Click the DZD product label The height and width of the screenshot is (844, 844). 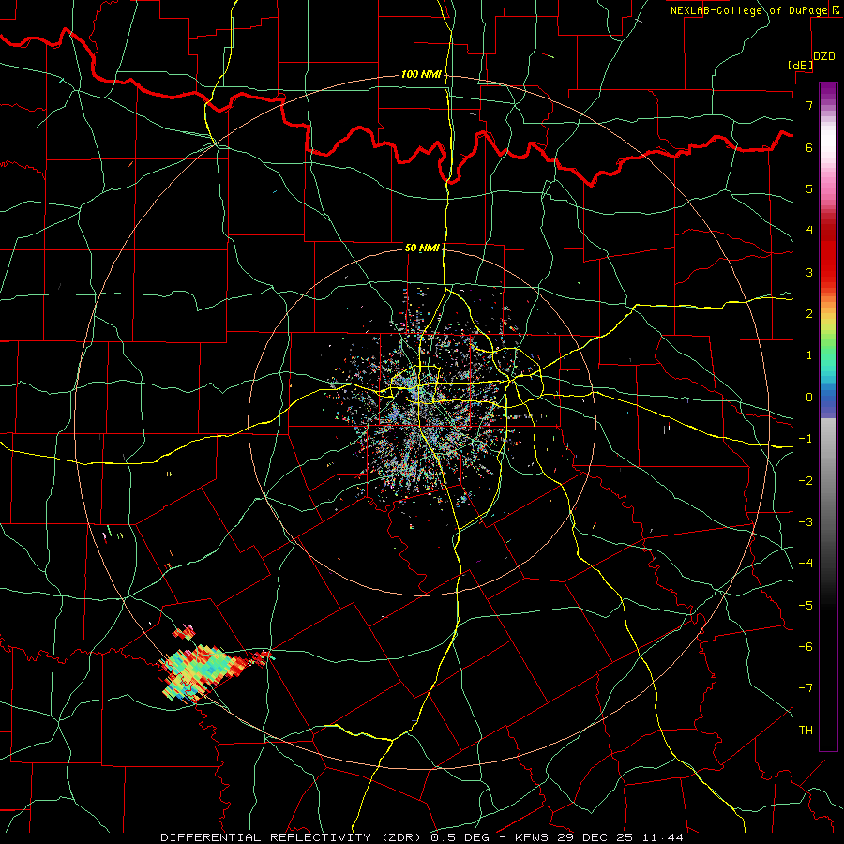coord(823,56)
